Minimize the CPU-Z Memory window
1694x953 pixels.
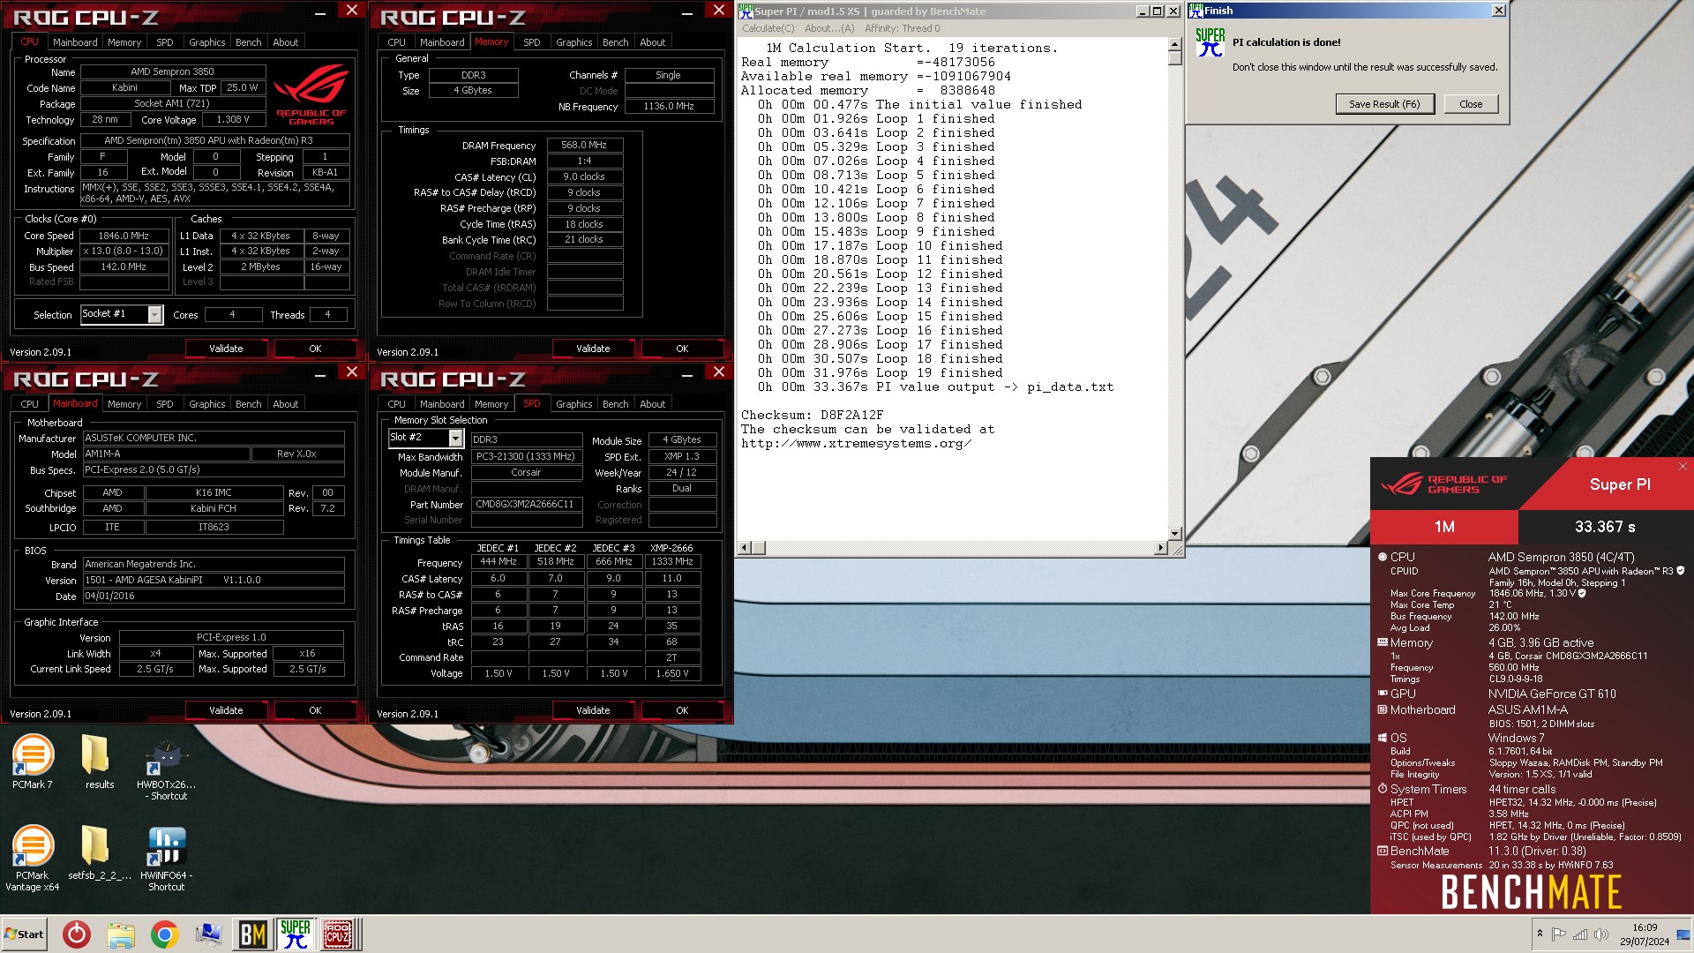click(x=686, y=11)
